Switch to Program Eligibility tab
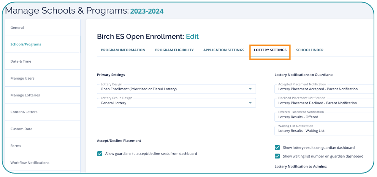This screenshot has width=377, height=177. click(174, 50)
